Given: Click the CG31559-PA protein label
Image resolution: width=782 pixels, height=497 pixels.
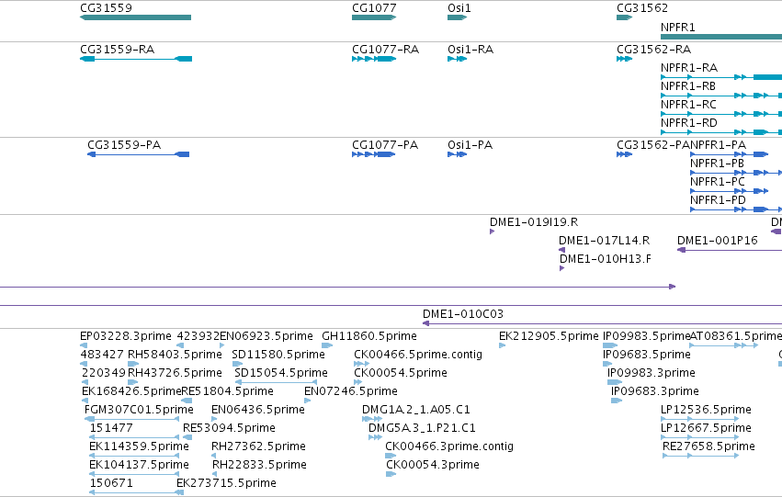Looking at the screenshot, I should pyautogui.click(x=124, y=145).
